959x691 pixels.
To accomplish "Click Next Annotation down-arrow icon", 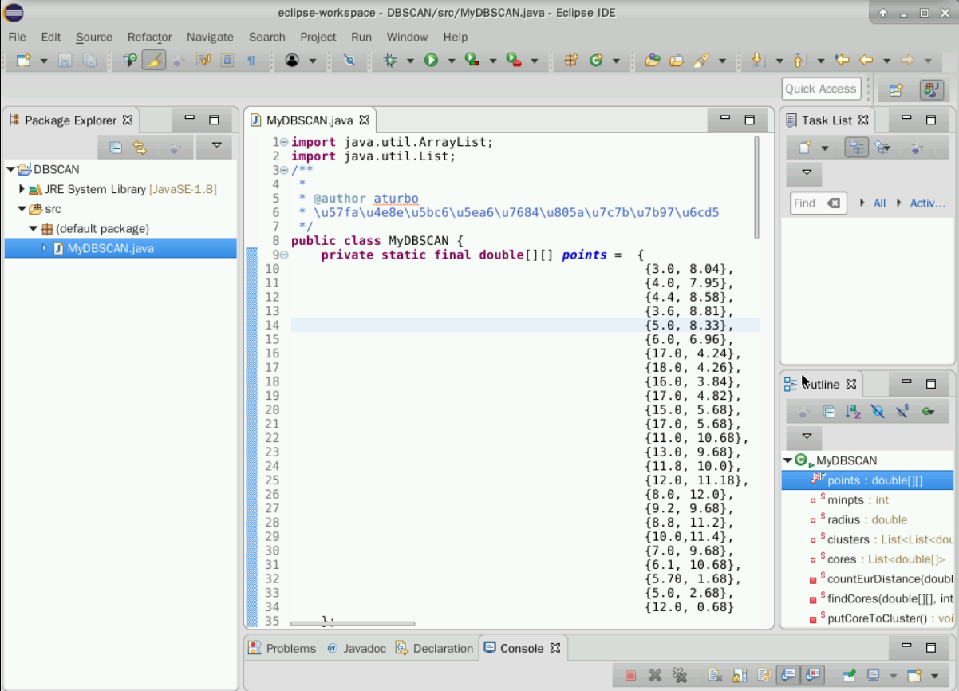I will [x=756, y=60].
